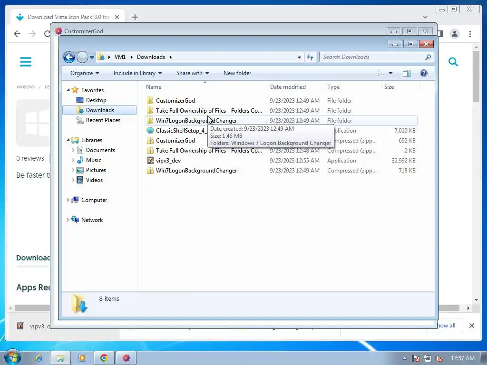Open address bar previous locations dropdown

299,57
